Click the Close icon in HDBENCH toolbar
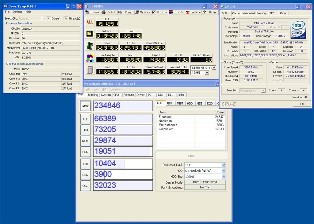 (87, 12)
